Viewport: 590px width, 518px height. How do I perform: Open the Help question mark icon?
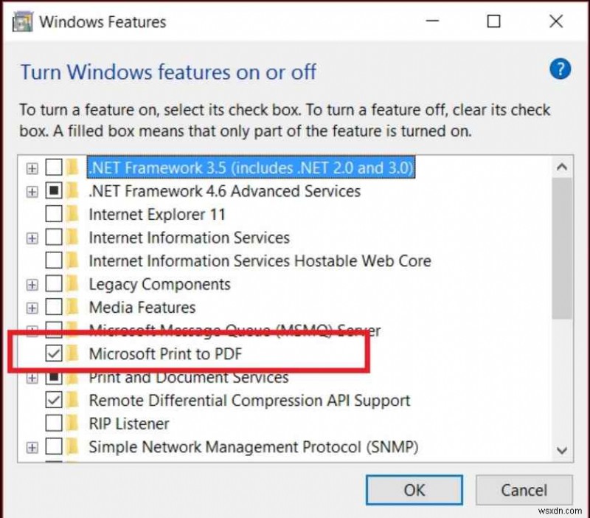tap(560, 69)
